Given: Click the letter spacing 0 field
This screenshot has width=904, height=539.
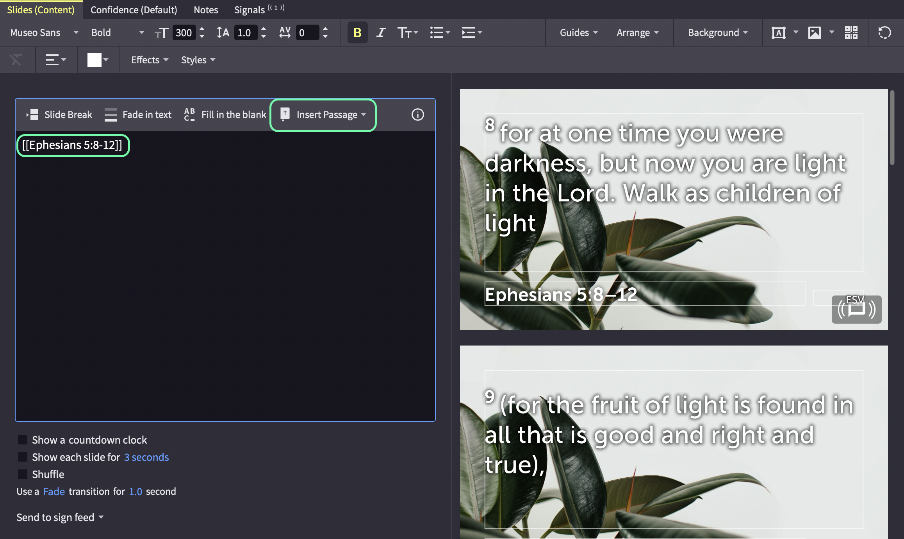Looking at the screenshot, I should tap(307, 32).
